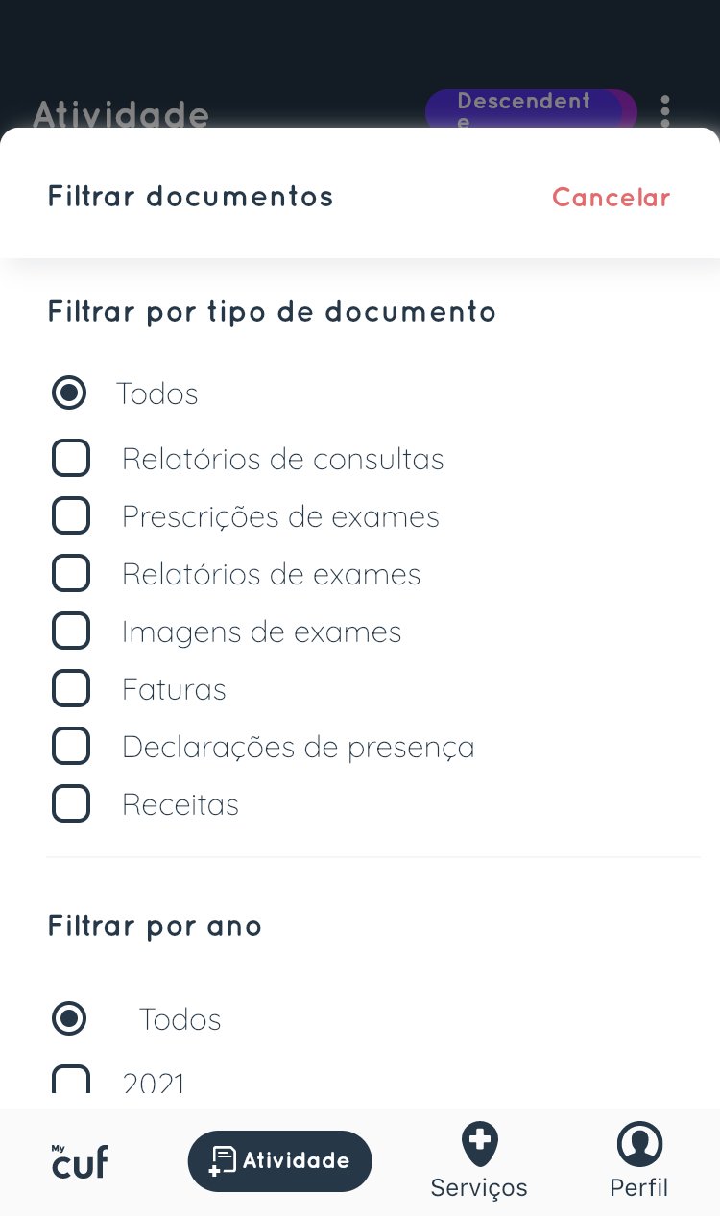Select Todos radio for year filter
This screenshot has height=1216, width=720.
[x=69, y=1018]
